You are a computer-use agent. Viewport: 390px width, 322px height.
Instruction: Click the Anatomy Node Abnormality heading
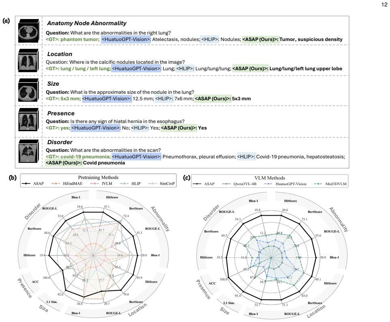(x=87, y=23)
